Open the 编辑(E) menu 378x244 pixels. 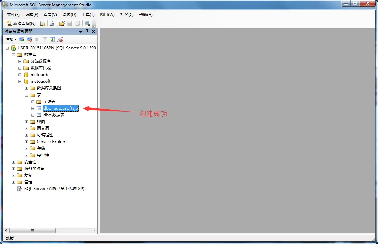point(32,15)
